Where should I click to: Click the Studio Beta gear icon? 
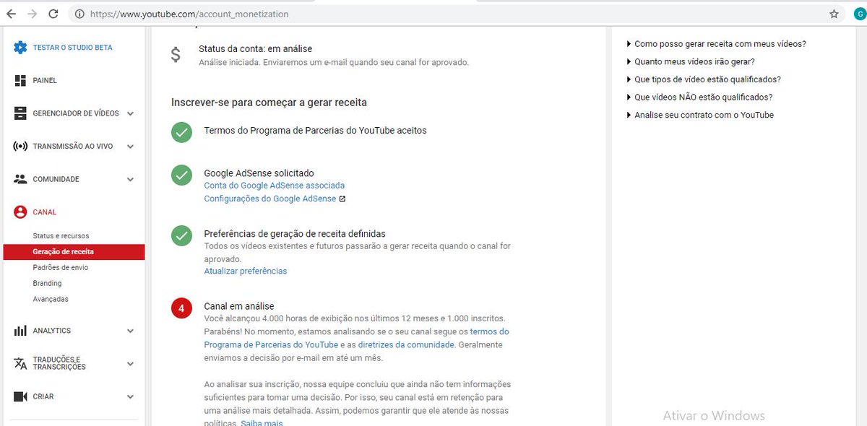pos(20,48)
